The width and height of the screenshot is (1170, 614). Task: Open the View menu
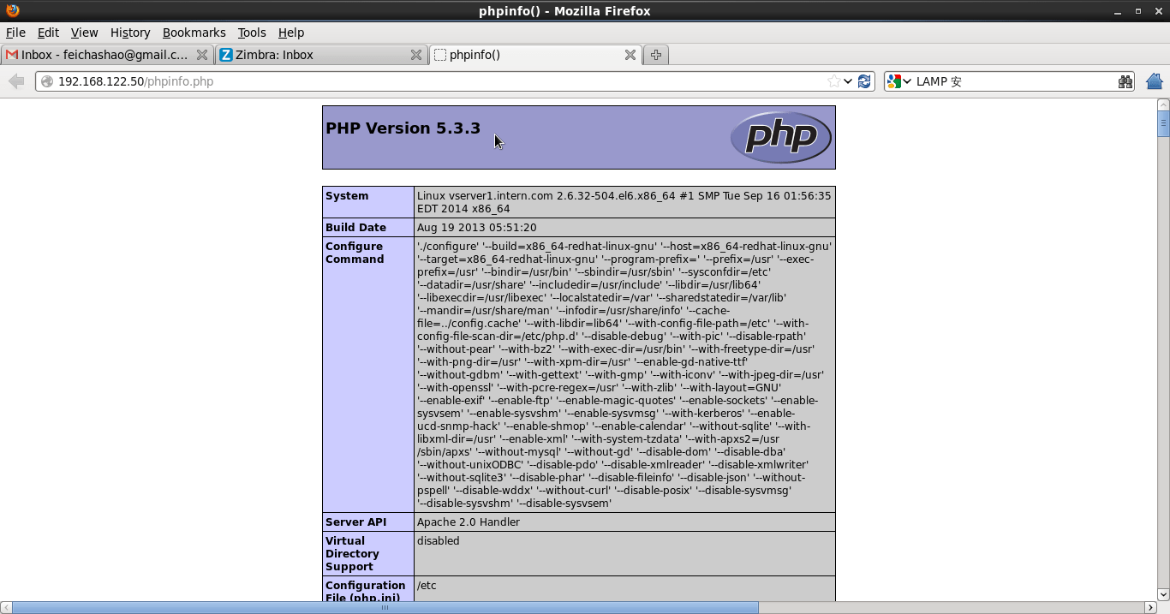click(84, 33)
